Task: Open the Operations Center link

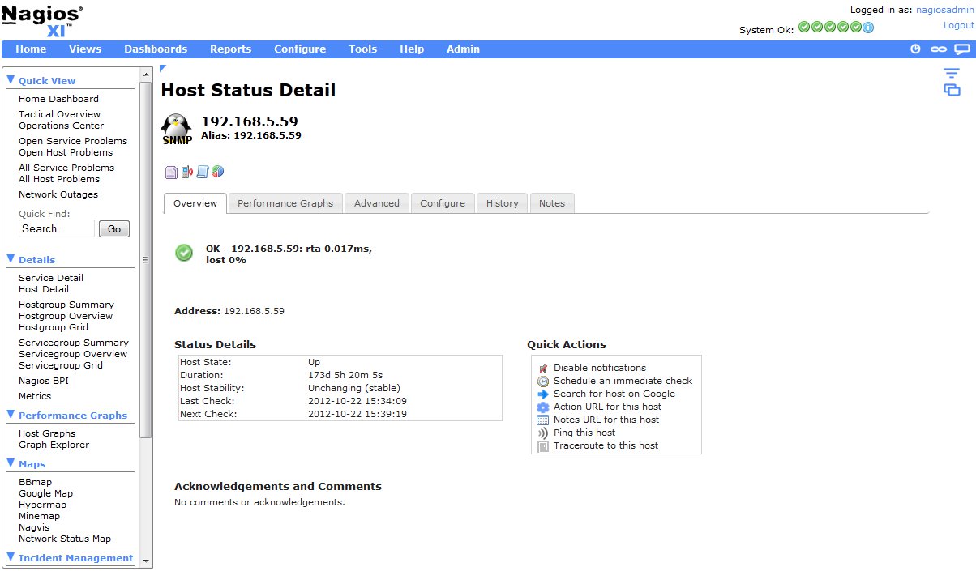Action: point(62,126)
